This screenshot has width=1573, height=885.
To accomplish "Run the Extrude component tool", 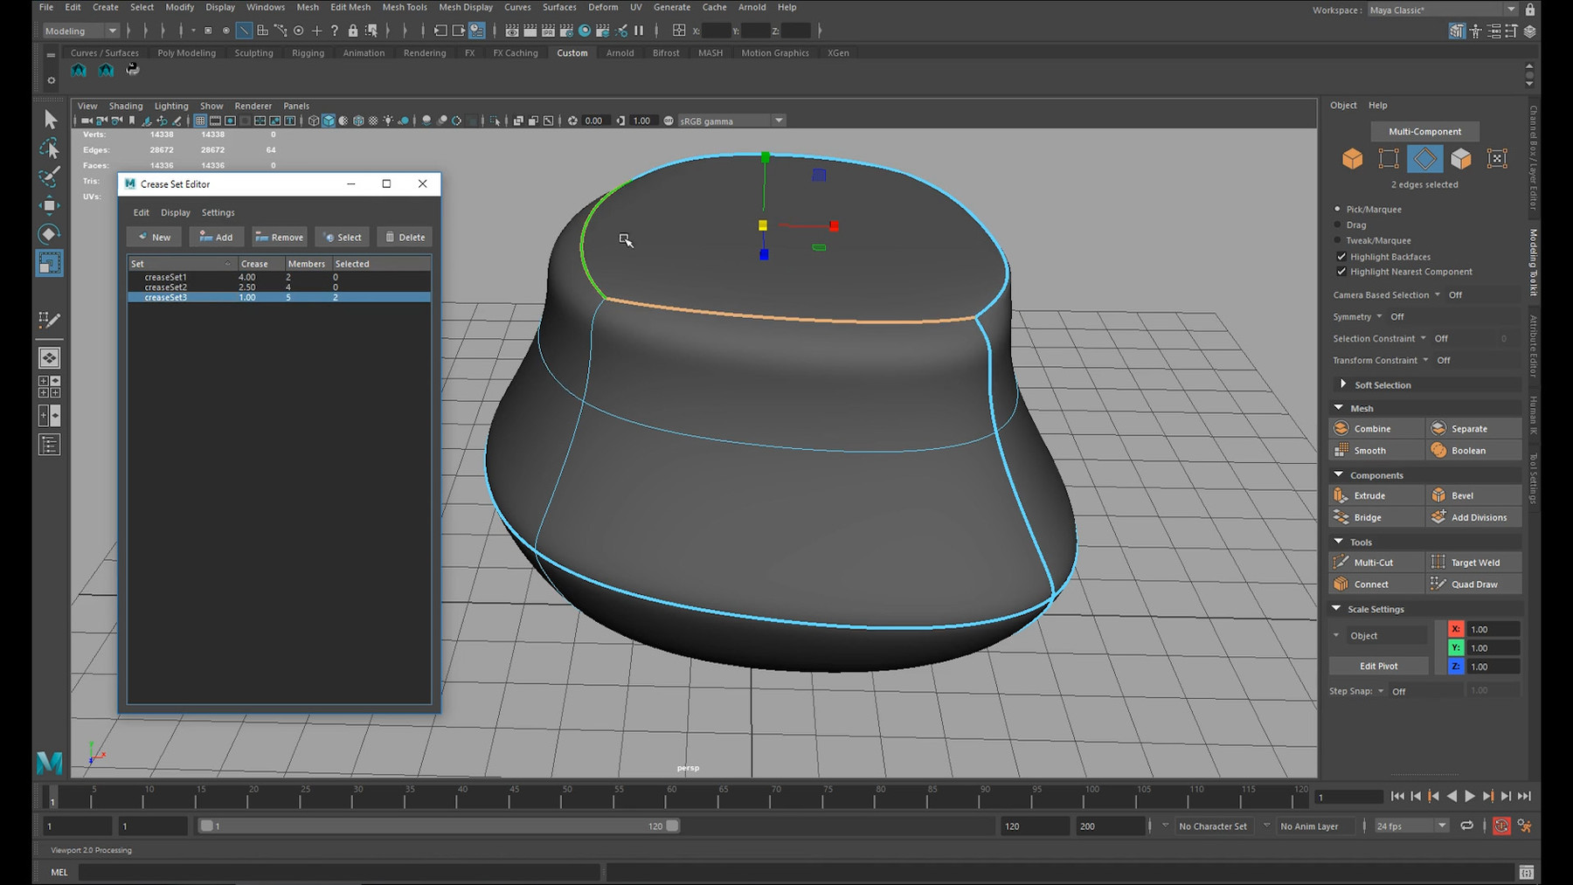I will pyautogui.click(x=1376, y=495).
